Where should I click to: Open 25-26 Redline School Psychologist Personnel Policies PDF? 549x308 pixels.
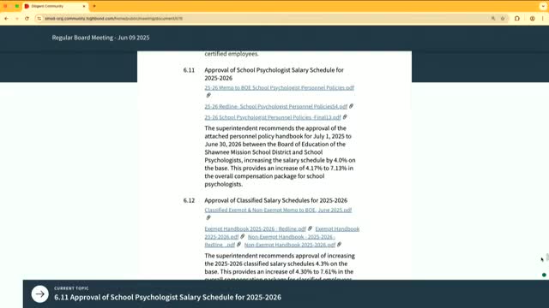tap(276, 106)
